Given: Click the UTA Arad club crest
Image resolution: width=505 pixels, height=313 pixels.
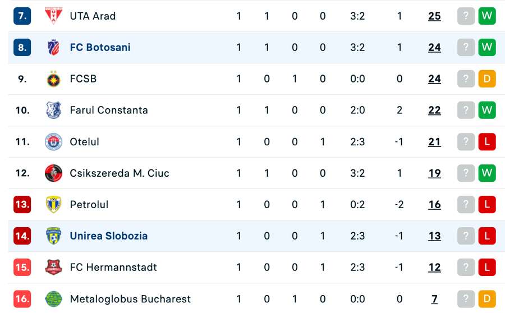Looking at the screenshot, I should 54,16.
